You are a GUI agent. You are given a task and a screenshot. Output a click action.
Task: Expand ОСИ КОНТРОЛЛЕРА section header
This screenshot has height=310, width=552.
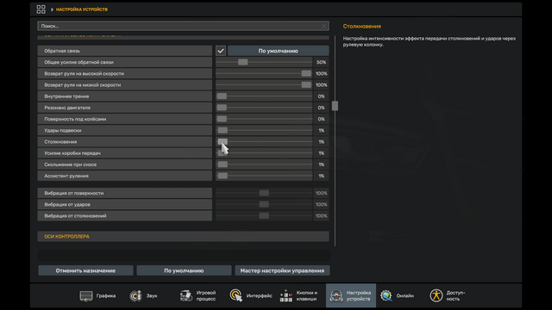[x=183, y=237]
